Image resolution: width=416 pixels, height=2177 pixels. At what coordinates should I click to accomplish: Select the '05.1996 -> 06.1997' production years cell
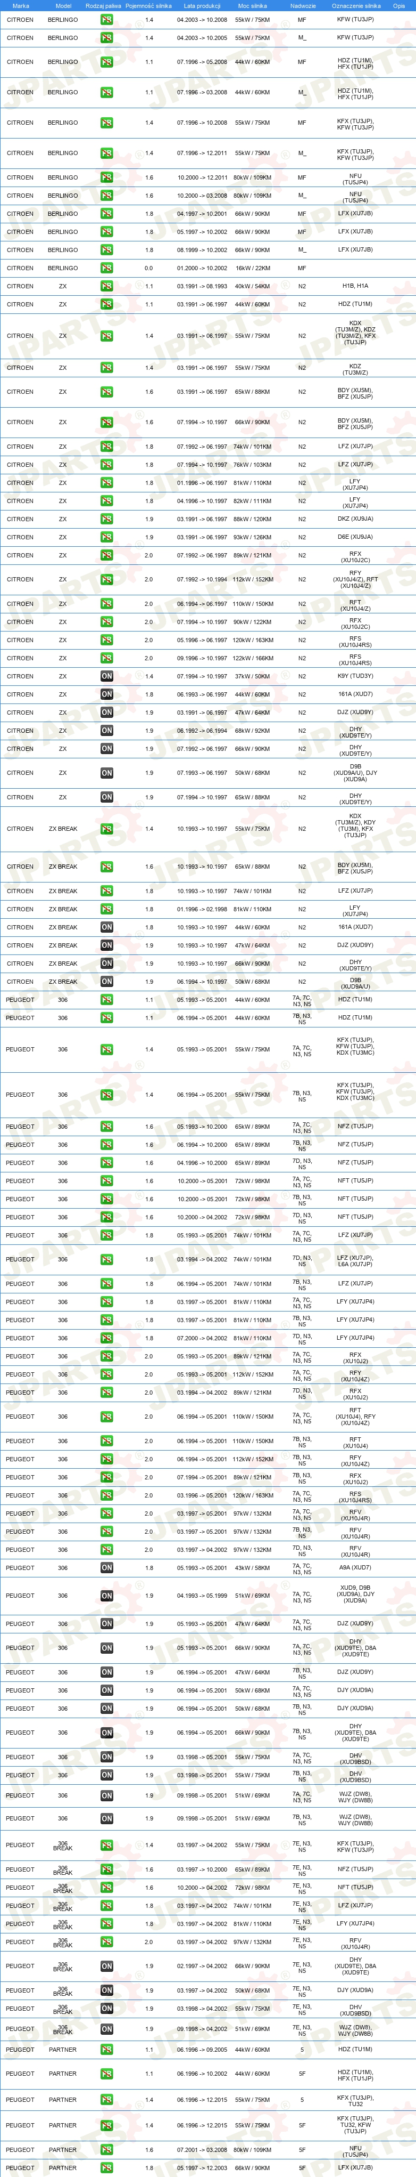(202, 640)
